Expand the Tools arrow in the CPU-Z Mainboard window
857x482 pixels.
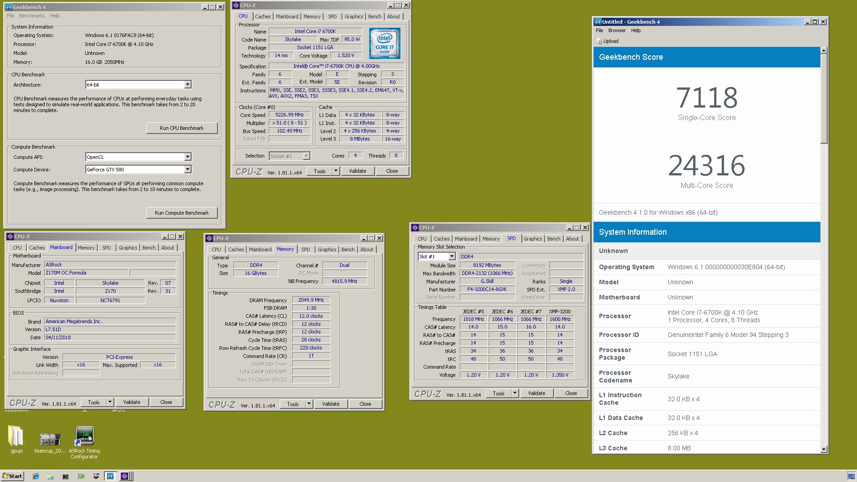click(110, 402)
